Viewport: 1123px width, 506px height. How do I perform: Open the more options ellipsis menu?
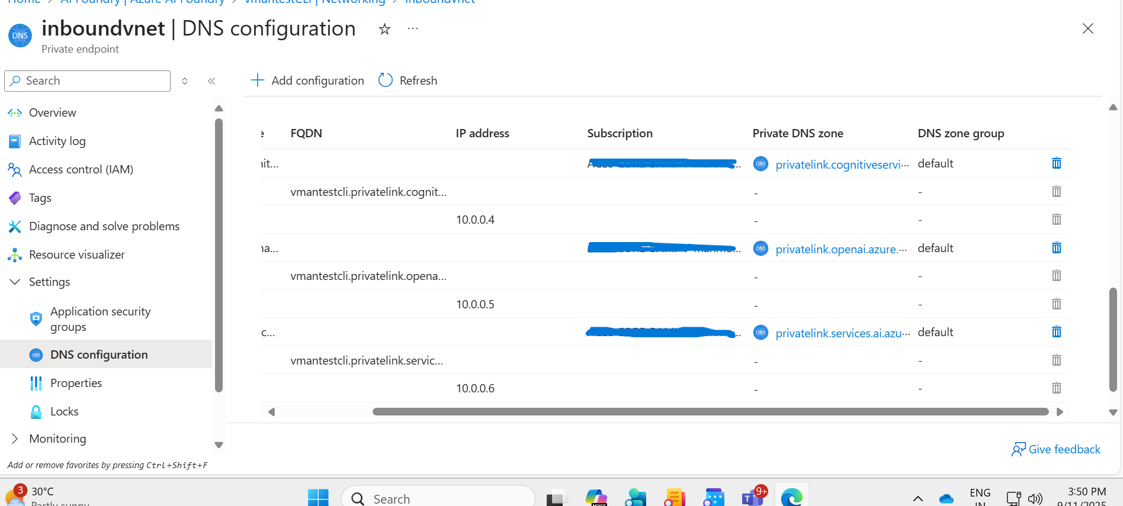pos(413,28)
